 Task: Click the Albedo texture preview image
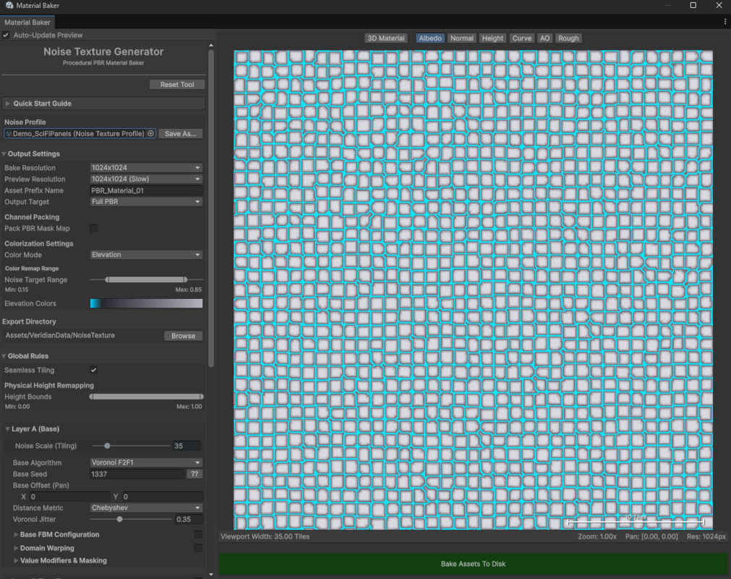point(473,289)
